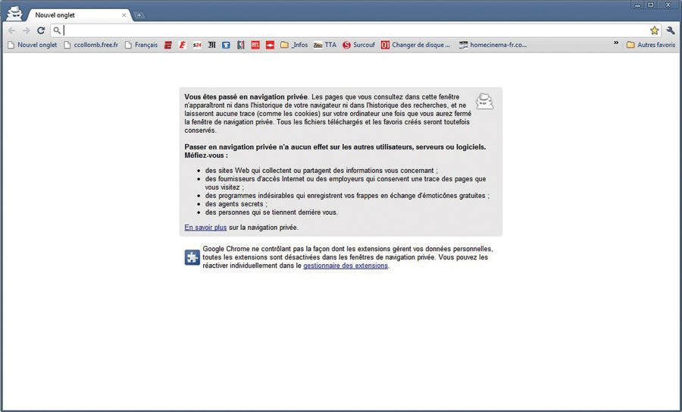Close the Nouvel onglet tab
This screenshot has height=412, width=682.
click(124, 15)
